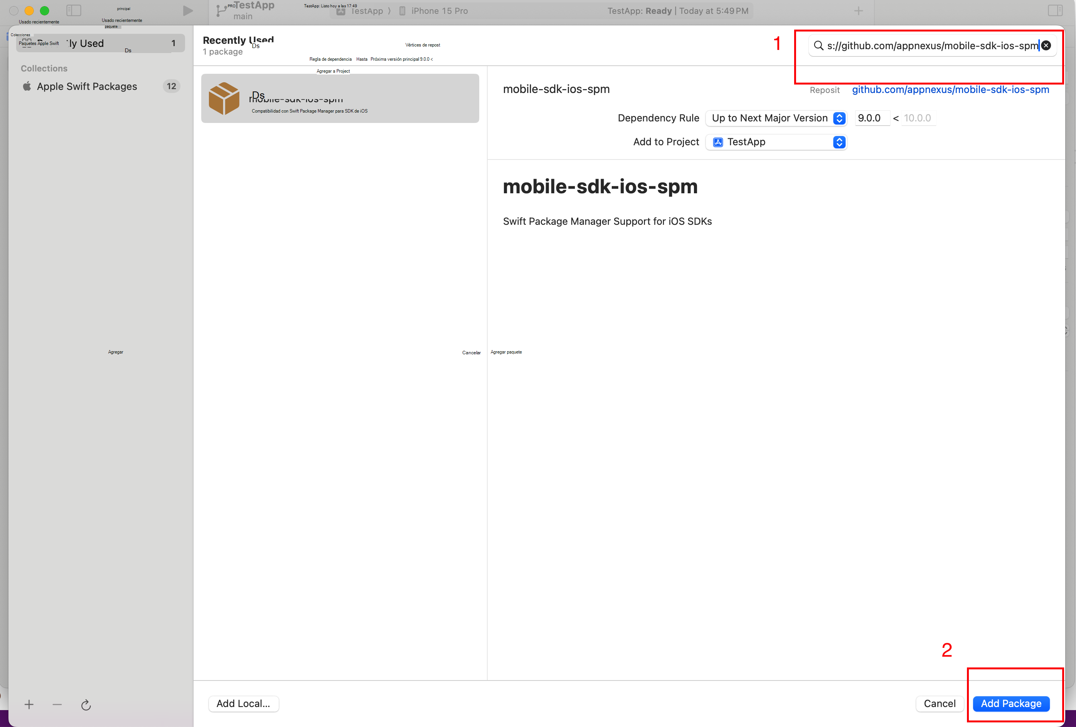1076x727 pixels.
Task: Click the Add Local button
Action: click(x=242, y=704)
